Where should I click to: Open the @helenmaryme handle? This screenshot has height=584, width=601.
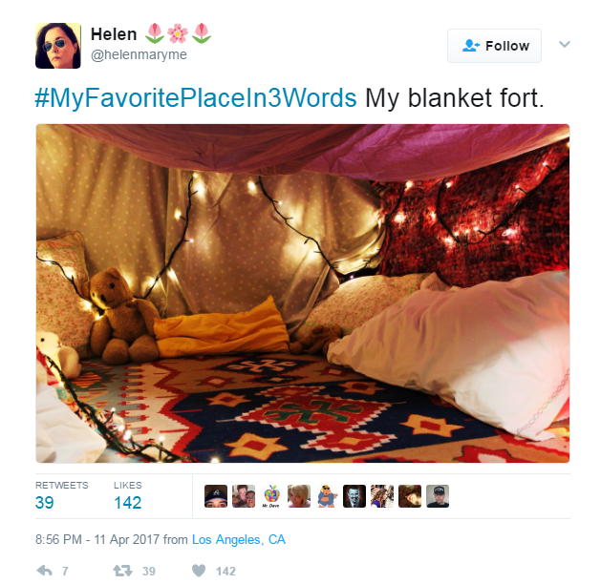pyautogui.click(x=139, y=54)
